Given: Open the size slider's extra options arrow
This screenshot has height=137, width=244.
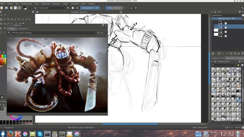Looking at the screenshot, I should pos(126,8).
